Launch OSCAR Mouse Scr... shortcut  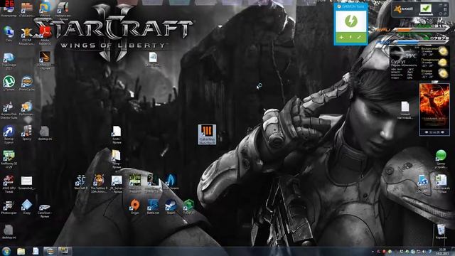coord(26,36)
